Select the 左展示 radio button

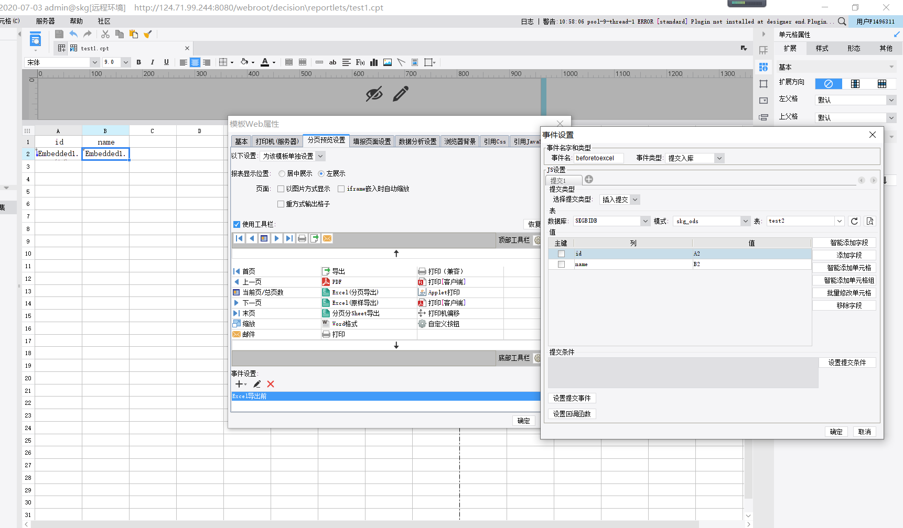(x=321, y=173)
